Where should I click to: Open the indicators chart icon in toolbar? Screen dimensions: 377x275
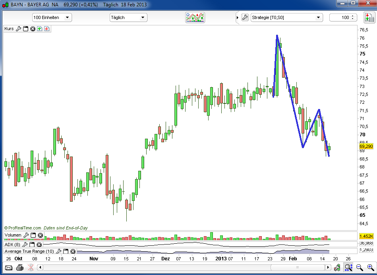(195, 17)
